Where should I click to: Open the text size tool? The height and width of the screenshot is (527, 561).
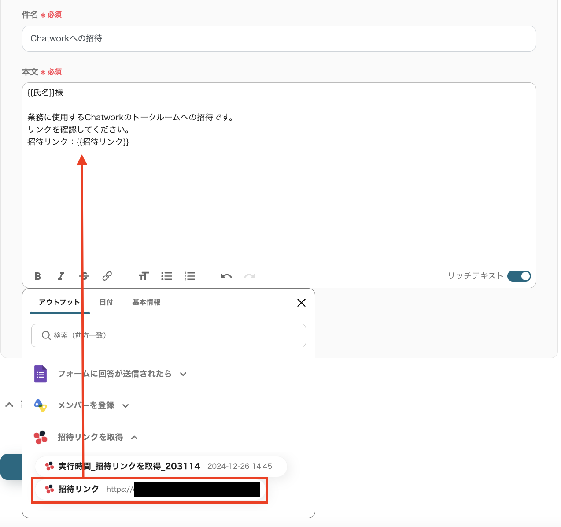click(x=144, y=276)
